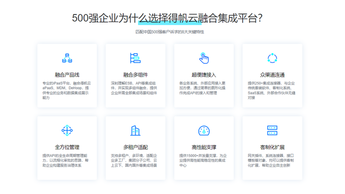Screen dimensions: 345x194
Task: Click the circular nodes icon above 众渠道连通
Action: 272,58
